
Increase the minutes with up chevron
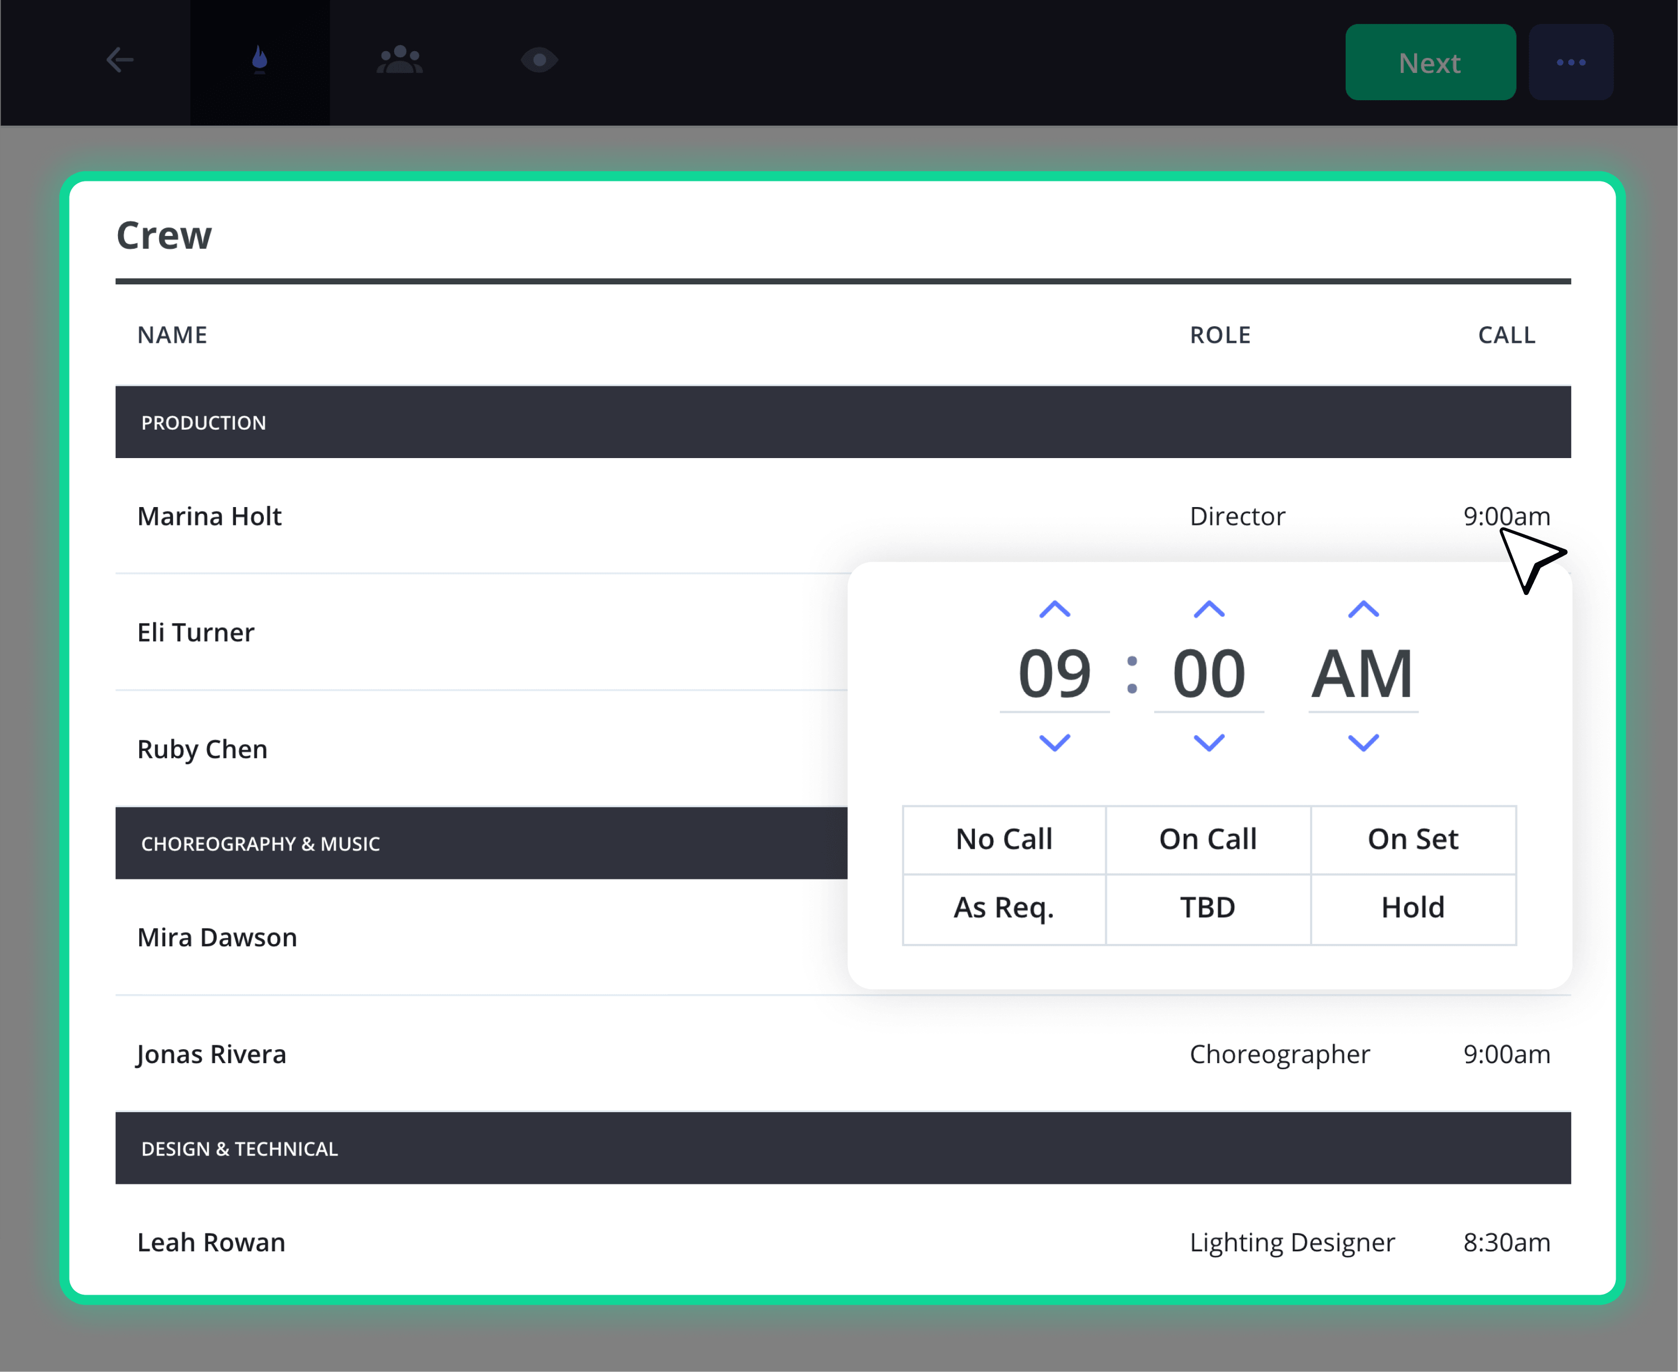click(1209, 609)
